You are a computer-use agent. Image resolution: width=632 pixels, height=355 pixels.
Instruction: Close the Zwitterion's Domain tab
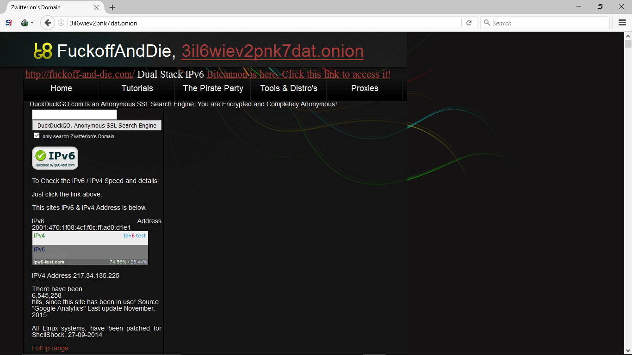[96, 7]
